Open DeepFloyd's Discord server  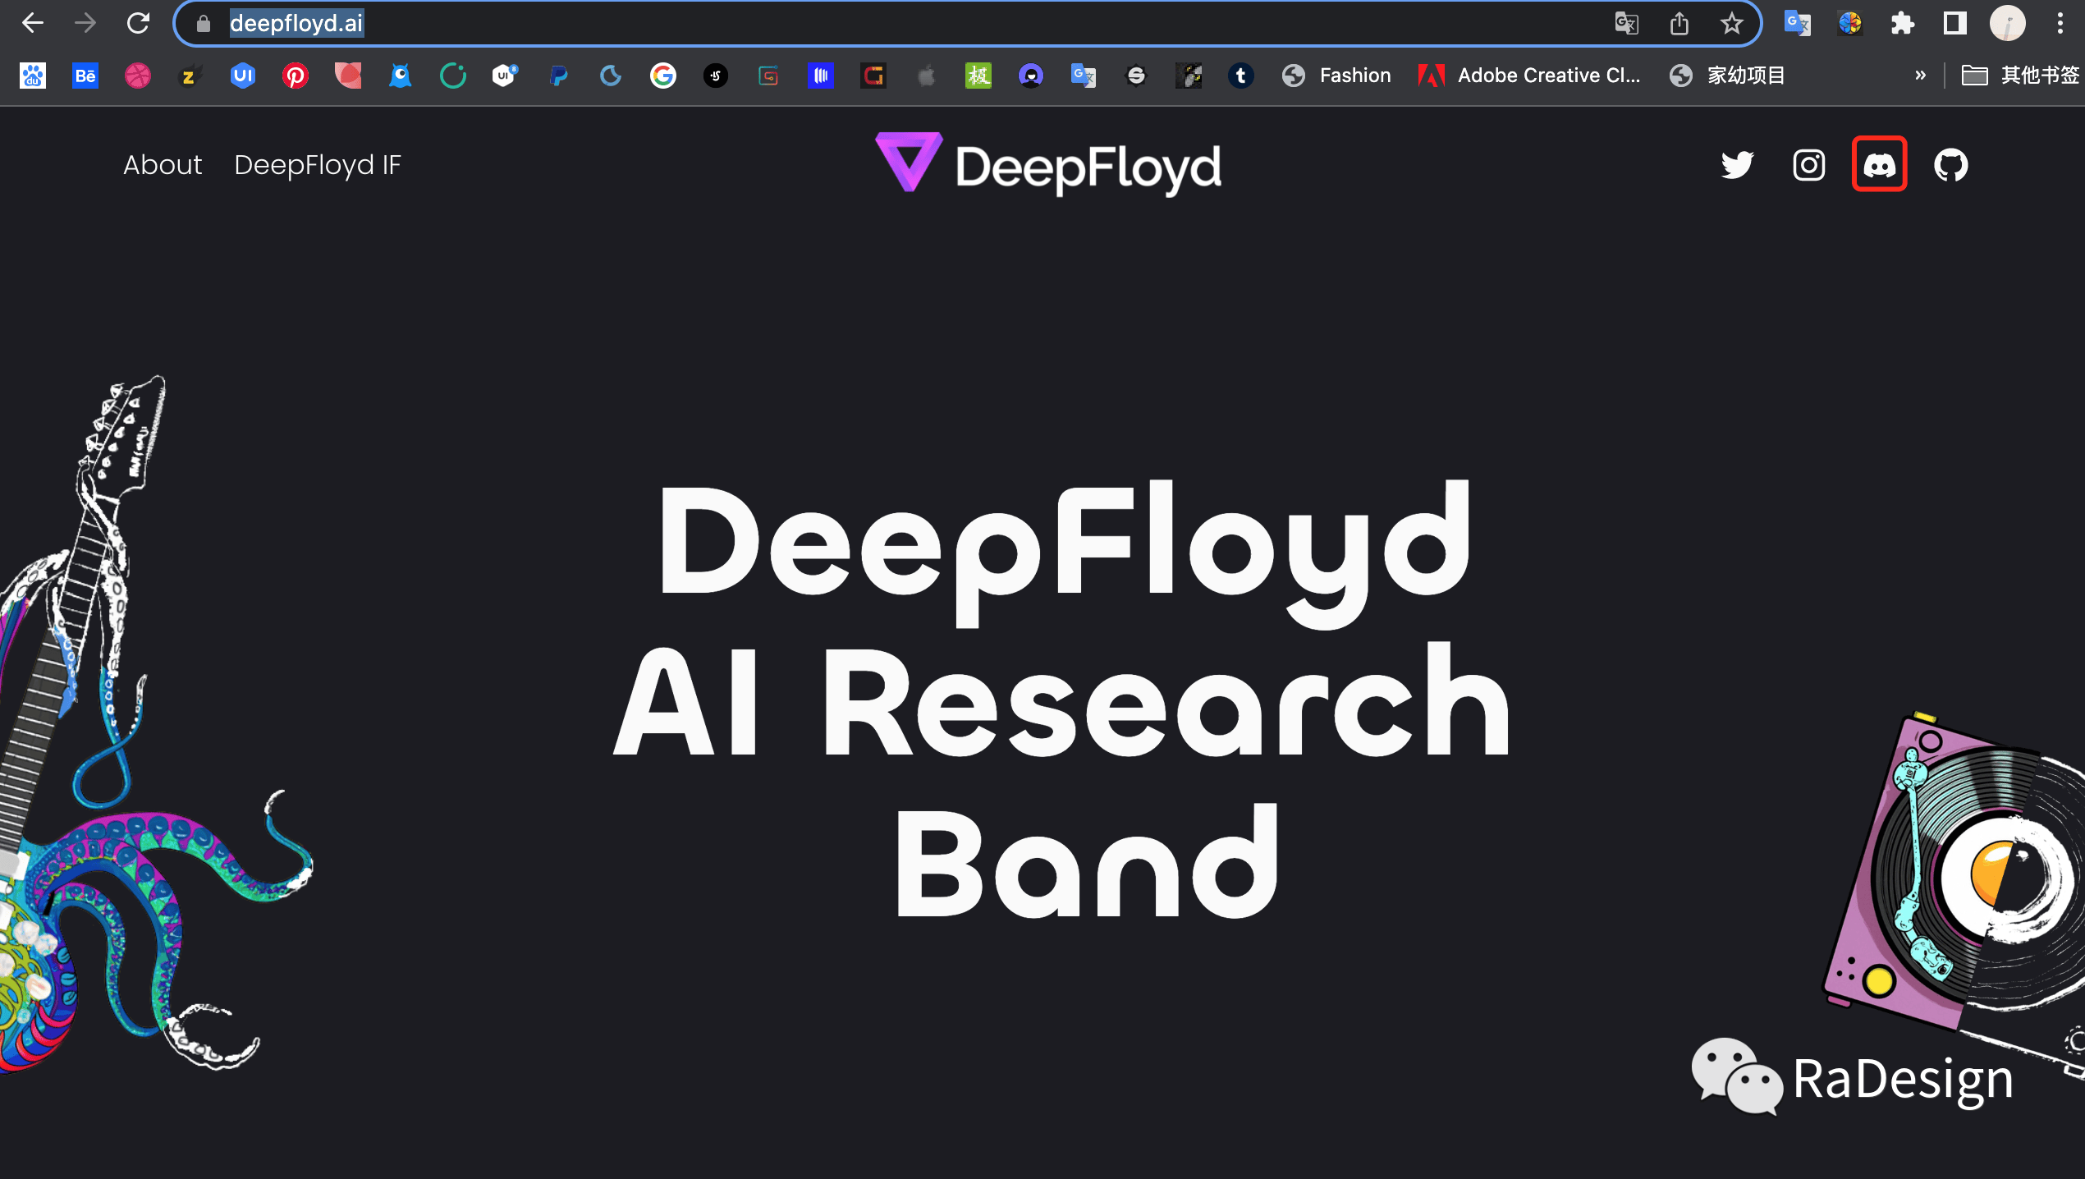click(1880, 165)
